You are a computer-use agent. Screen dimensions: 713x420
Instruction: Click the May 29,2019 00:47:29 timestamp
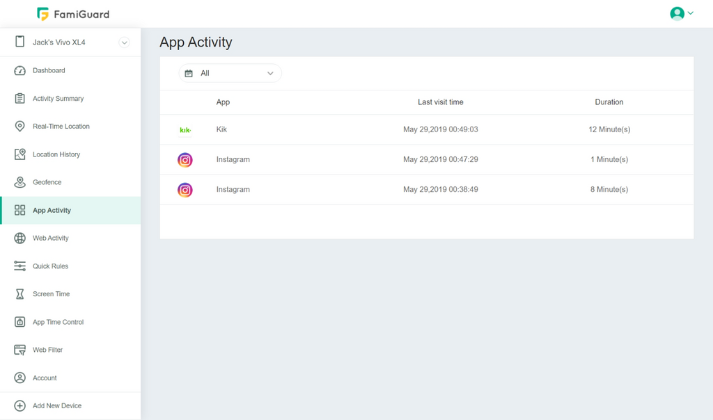tap(441, 159)
